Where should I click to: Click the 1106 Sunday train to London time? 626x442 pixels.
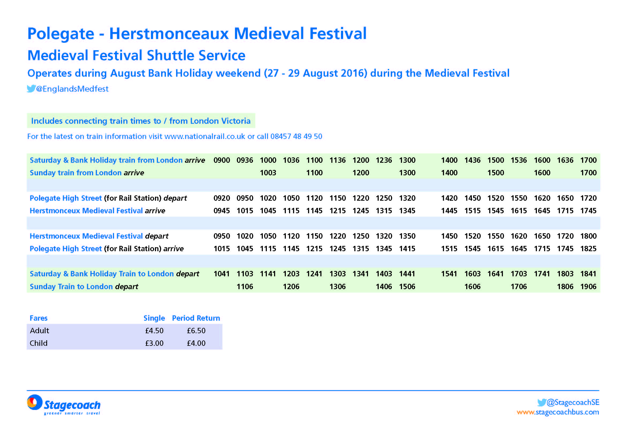click(x=245, y=286)
